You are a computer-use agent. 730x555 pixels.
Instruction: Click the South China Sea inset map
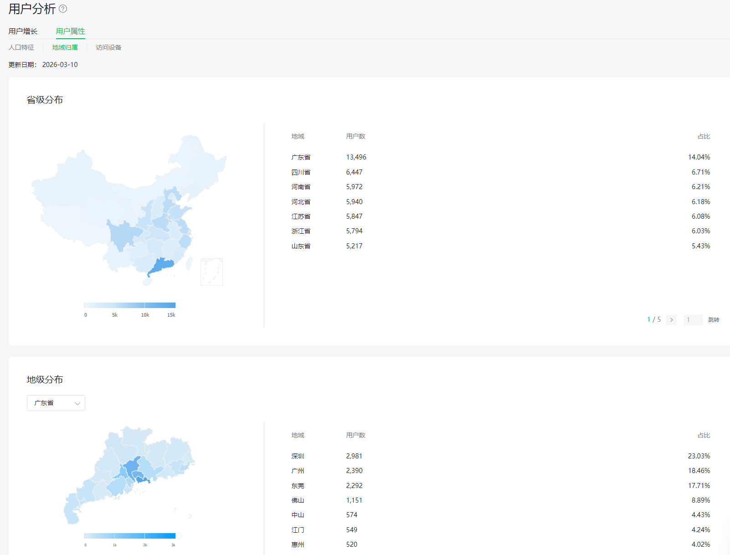(x=211, y=272)
